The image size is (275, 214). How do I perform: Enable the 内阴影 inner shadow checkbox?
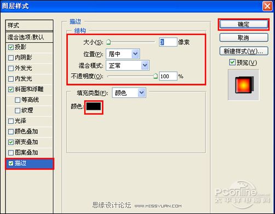11,58
